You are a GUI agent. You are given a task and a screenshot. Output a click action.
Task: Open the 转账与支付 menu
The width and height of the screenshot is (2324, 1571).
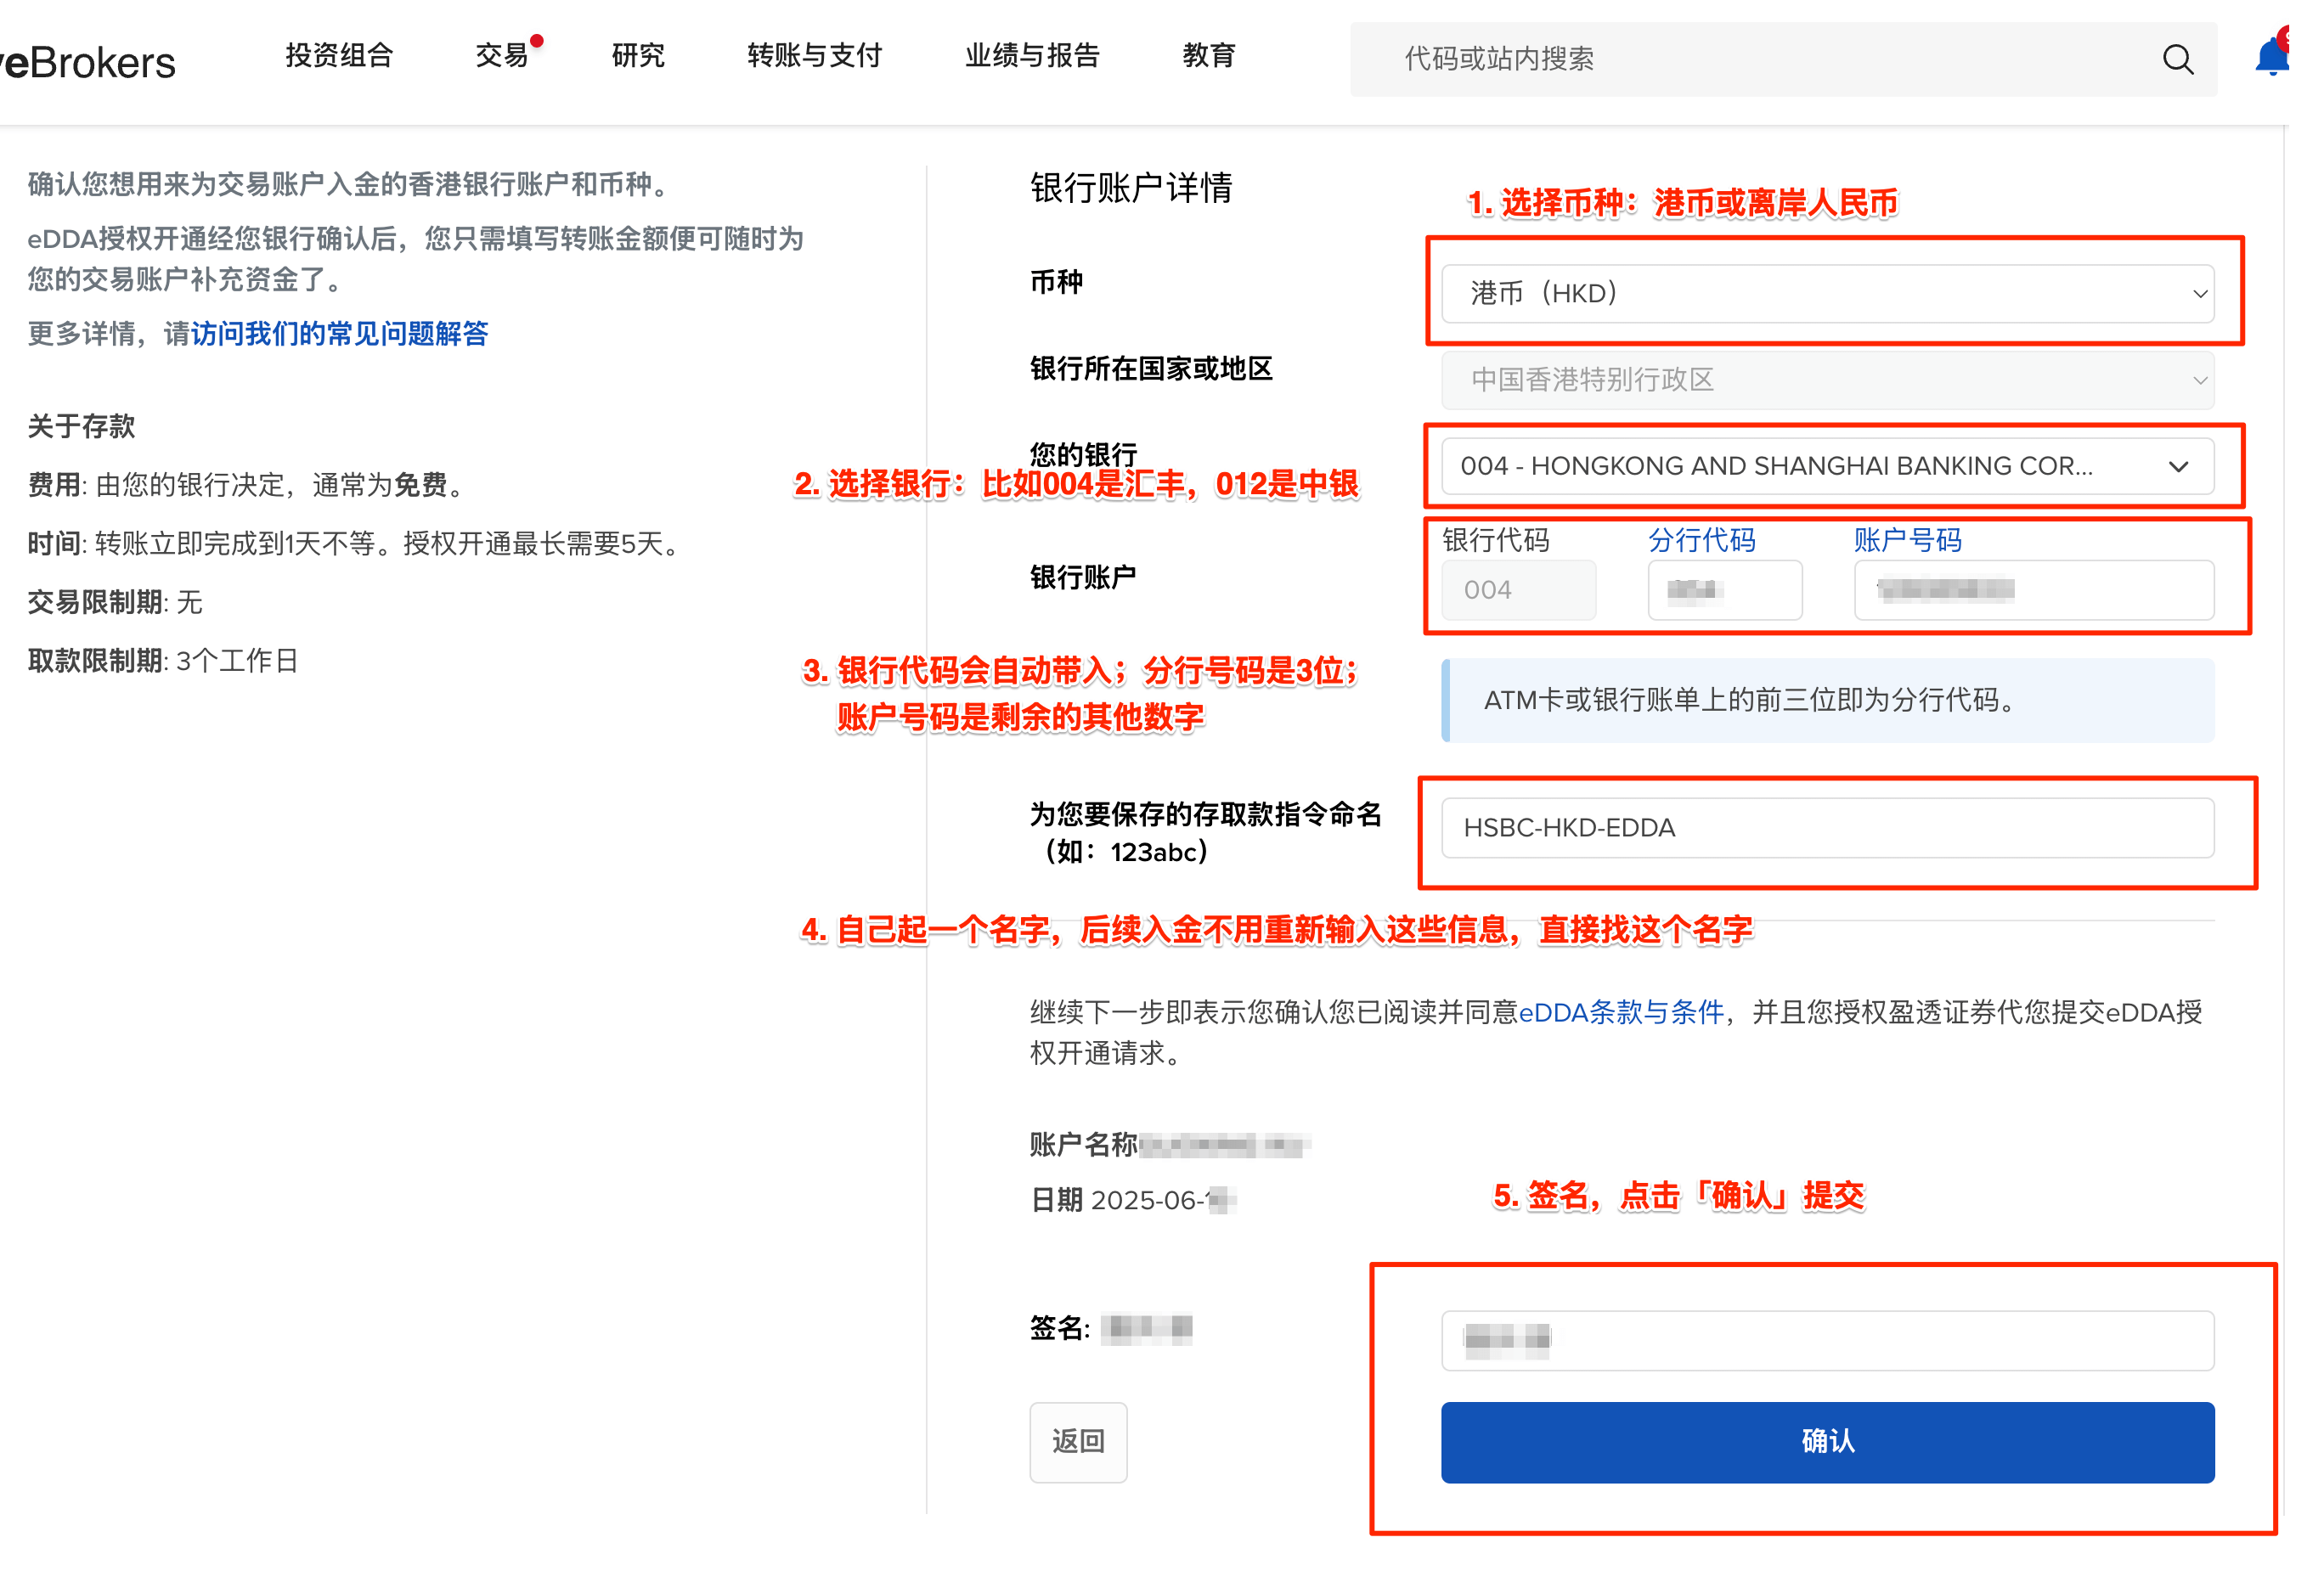tap(814, 55)
